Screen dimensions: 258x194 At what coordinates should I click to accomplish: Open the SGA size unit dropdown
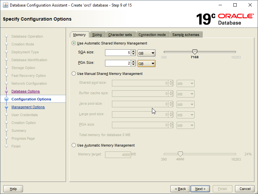146,53
